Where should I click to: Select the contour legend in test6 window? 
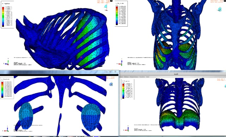click(127, 90)
